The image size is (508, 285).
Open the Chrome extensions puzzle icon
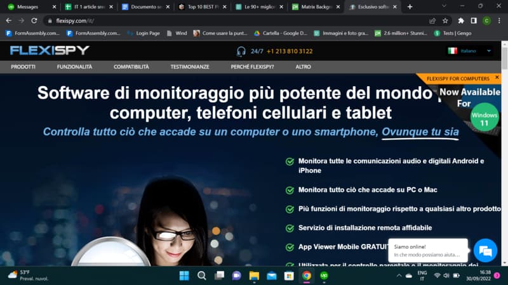[x=461, y=21]
